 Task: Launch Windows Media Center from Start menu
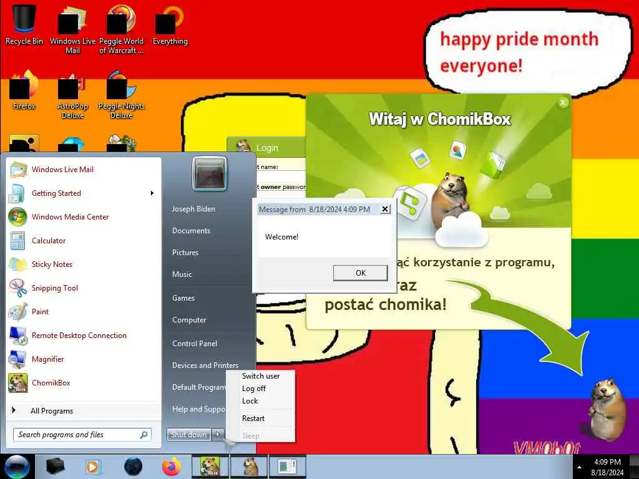[84, 216]
